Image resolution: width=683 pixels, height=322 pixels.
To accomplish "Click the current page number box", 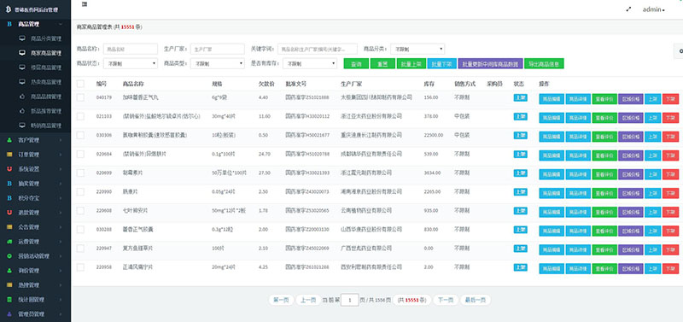I will (x=350, y=300).
